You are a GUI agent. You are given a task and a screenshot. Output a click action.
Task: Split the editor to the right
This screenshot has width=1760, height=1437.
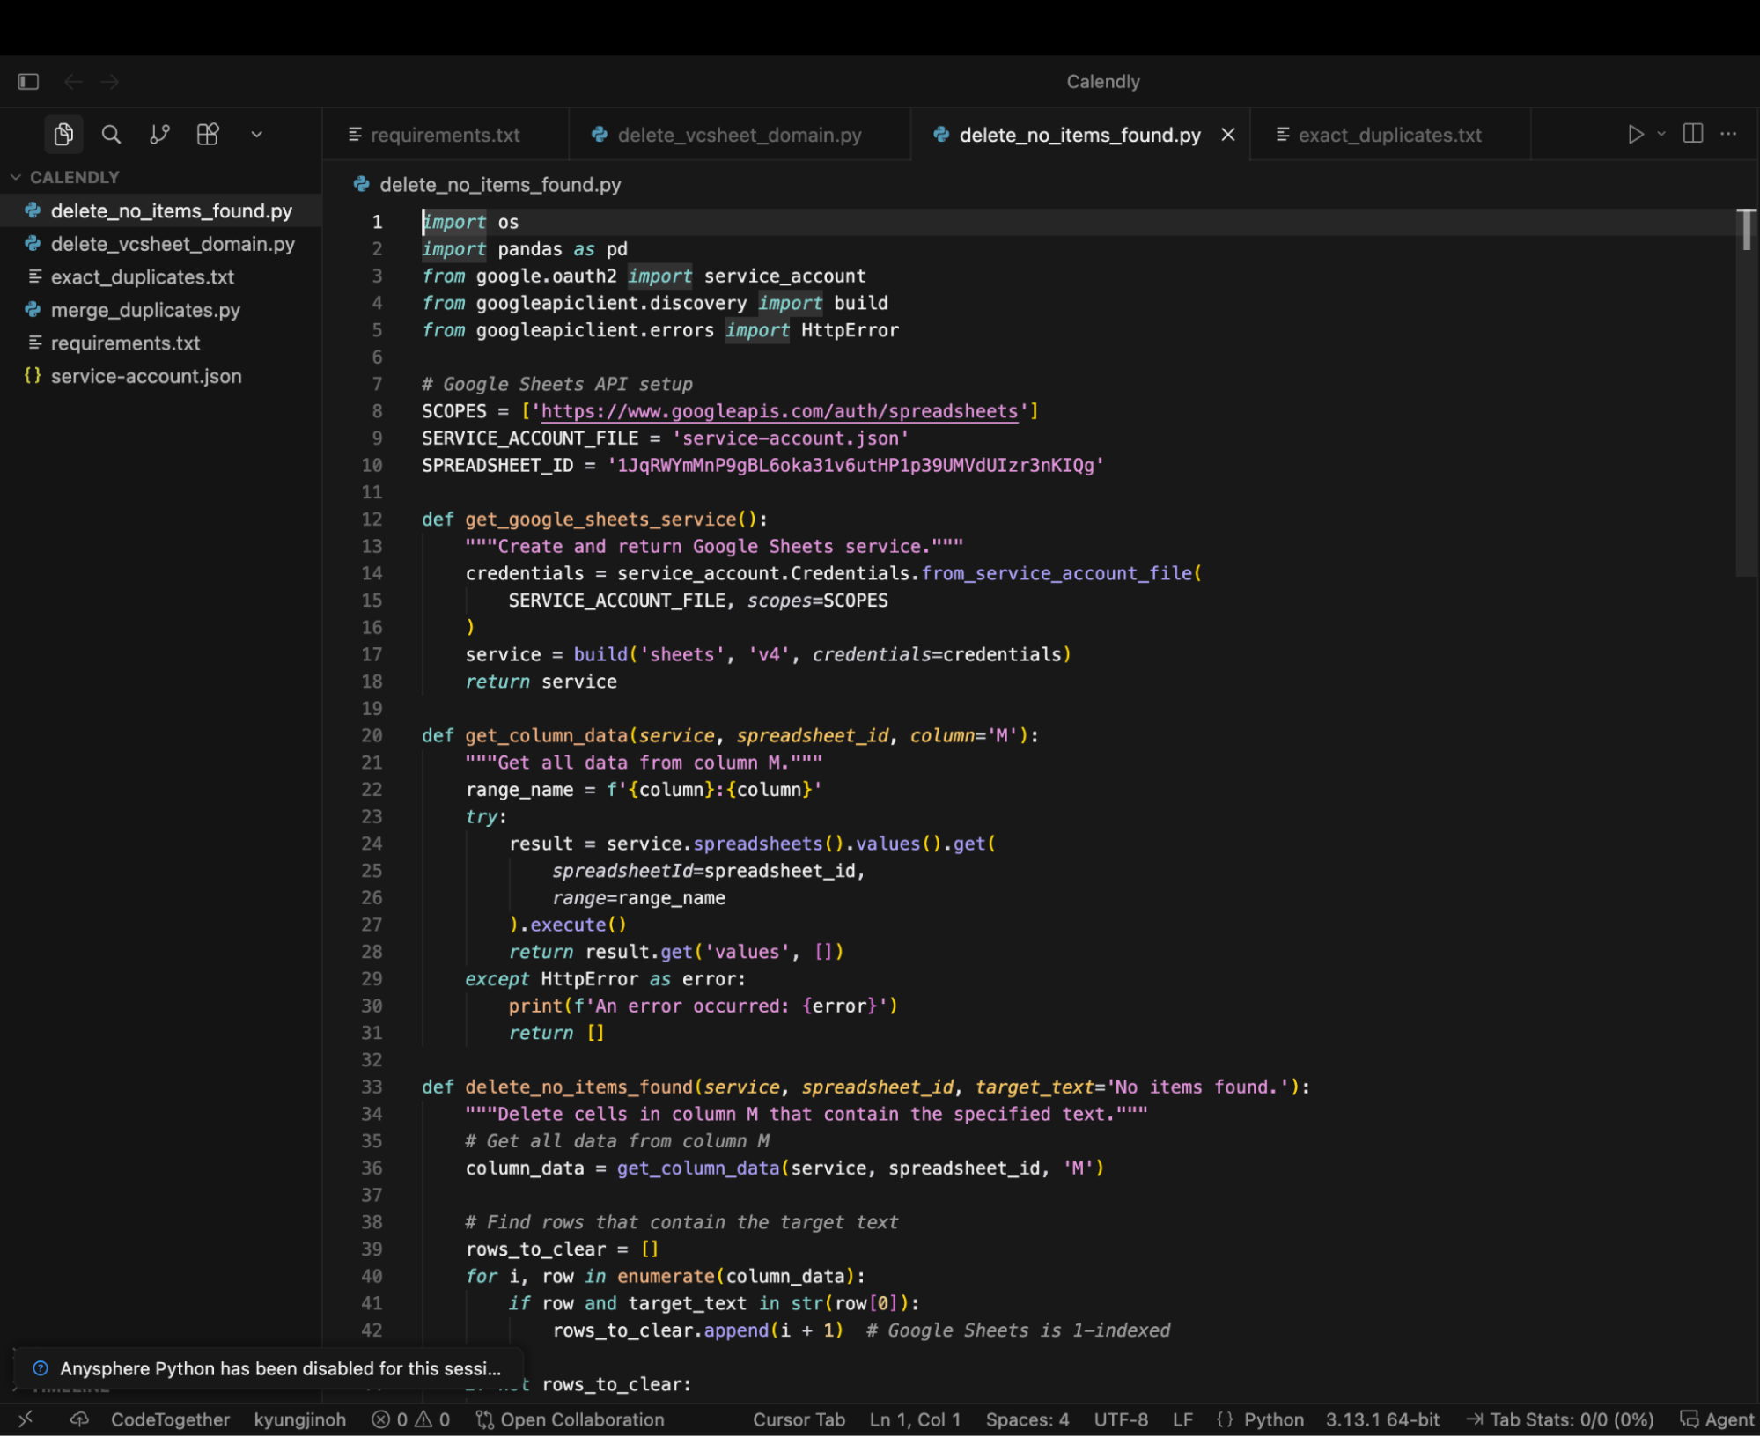click(1692, 134)
